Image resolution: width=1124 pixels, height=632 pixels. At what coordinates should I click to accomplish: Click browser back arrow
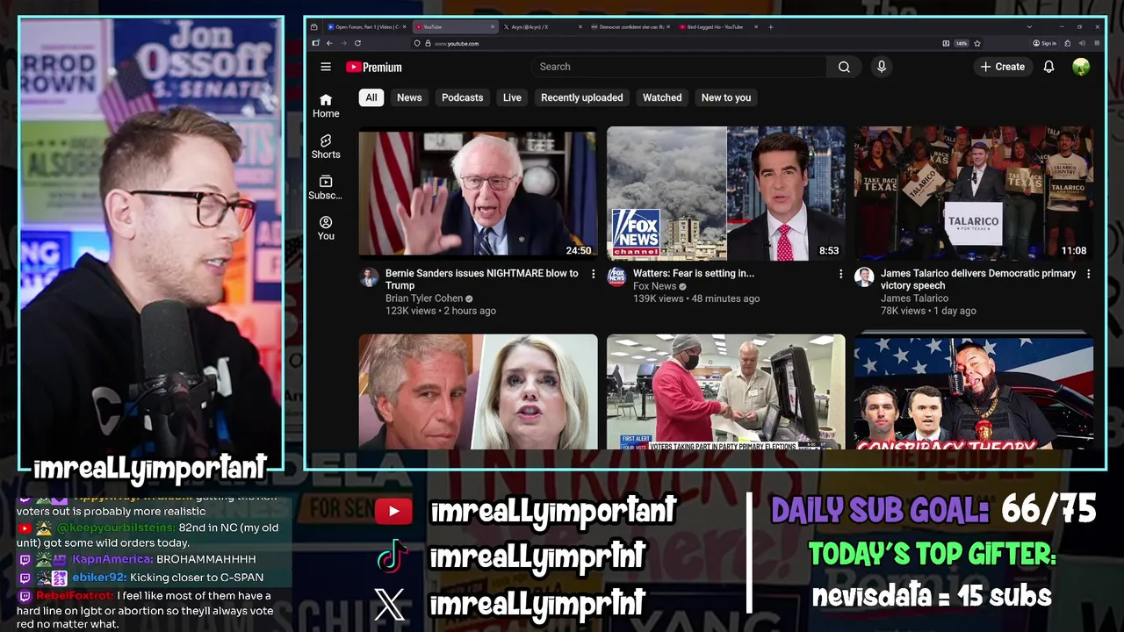click(329, 43)
